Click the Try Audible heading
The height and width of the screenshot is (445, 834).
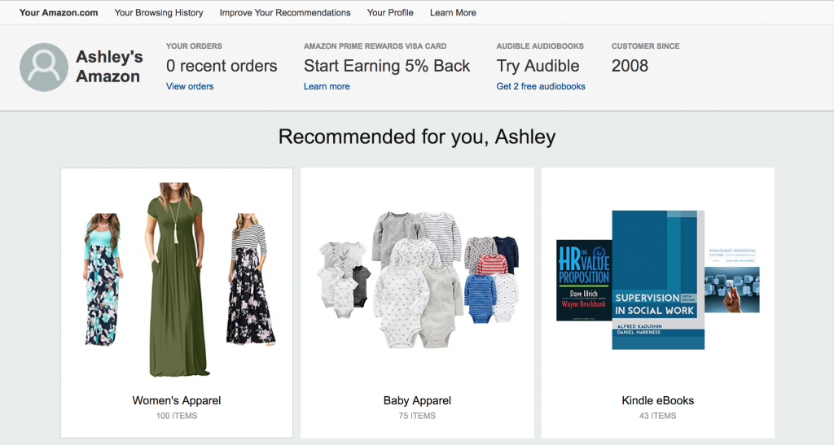click(538, 67)
